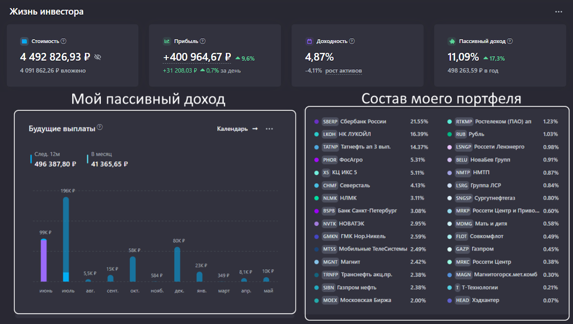Click the GAZP ticker badge
Image resolution: width=573 pixels, height=324 pixels.
coord(462,249)
